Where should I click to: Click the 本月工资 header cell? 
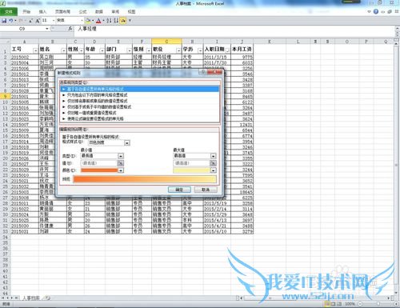coord(242,50)
